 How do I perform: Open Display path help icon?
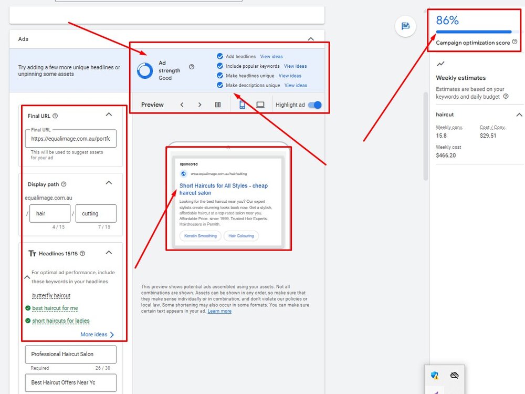(64, 184)
